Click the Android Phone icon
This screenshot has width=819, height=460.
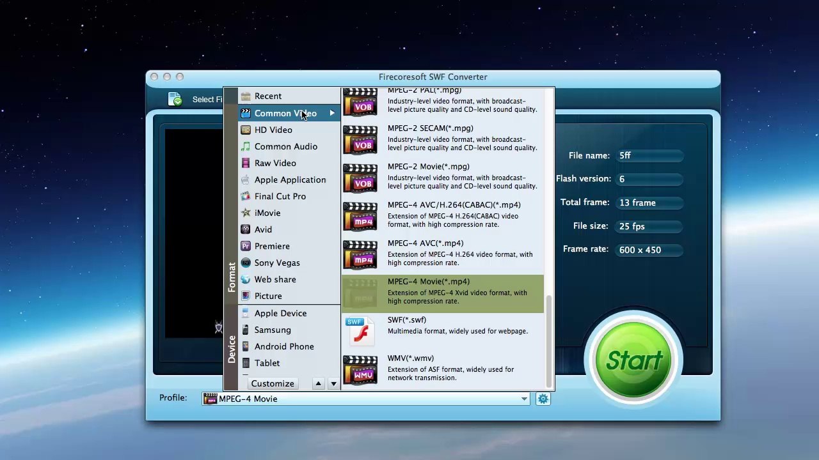(x=245, y=346)
